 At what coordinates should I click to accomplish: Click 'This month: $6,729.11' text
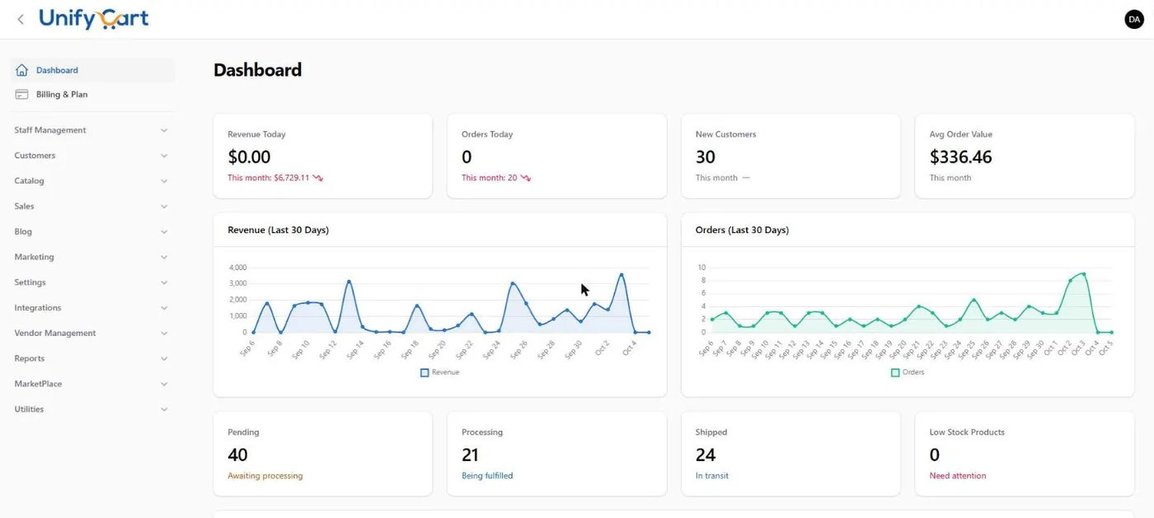pyautogui.click(x=269, y=178)
